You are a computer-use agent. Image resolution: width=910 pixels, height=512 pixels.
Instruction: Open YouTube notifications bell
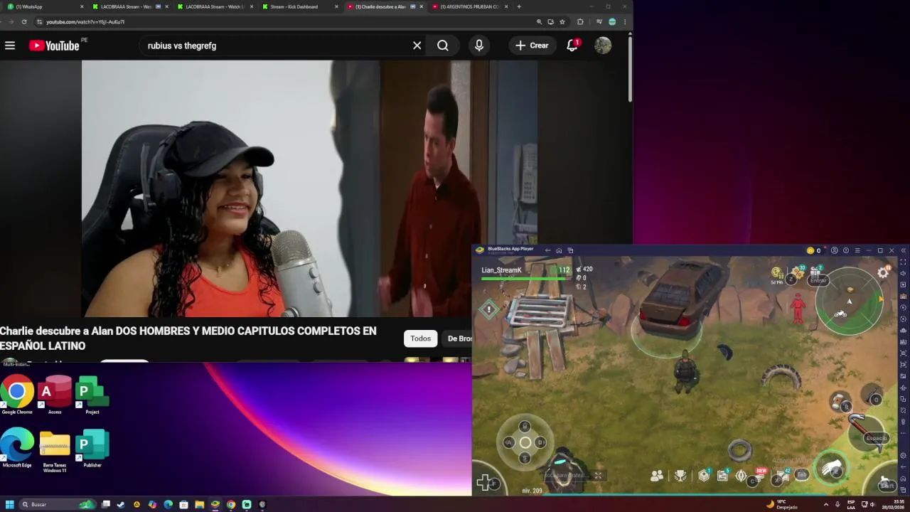pos(572,46)
